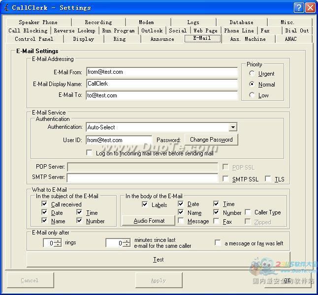Open the Call Blocking tab
This screenshot has height=295, width=318.
(28, 30)
